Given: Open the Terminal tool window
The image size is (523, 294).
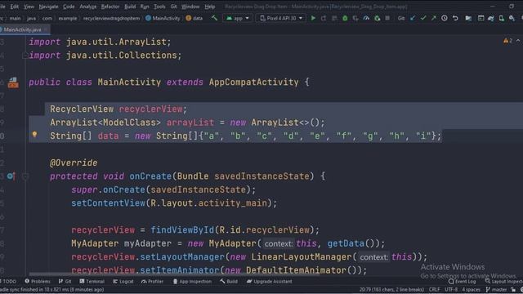Looking at the screenshot, I should point(92,281).
